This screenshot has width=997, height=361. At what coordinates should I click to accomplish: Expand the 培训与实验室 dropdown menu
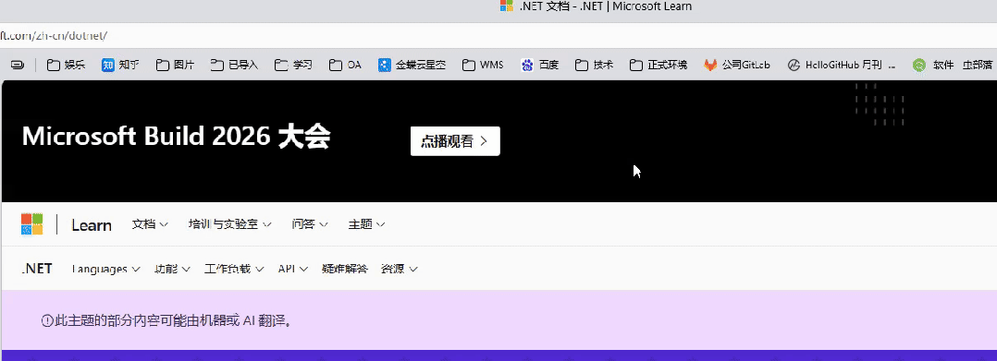pos(230,224)
